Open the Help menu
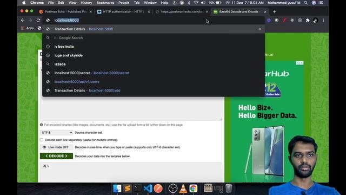Screen dimensions: 346x195 [164, 3]
